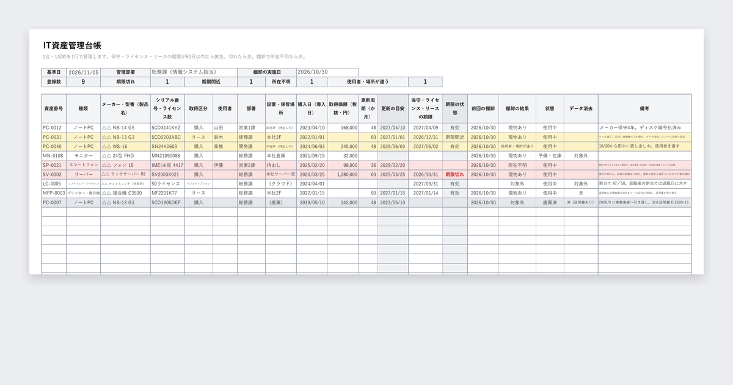Click the cell '総務課（情報システム担当）'
Screen dimensions: 733x385
194,72
